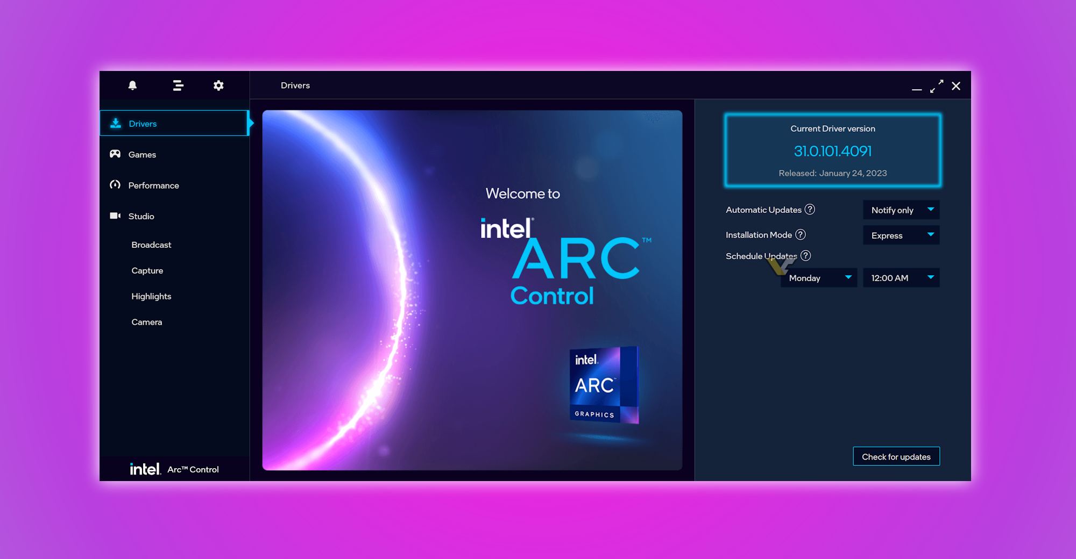The width and height of the screenshot is (1076, 559).
Task: Open settings via the gear icon
Action: click(x=218, y=85)
